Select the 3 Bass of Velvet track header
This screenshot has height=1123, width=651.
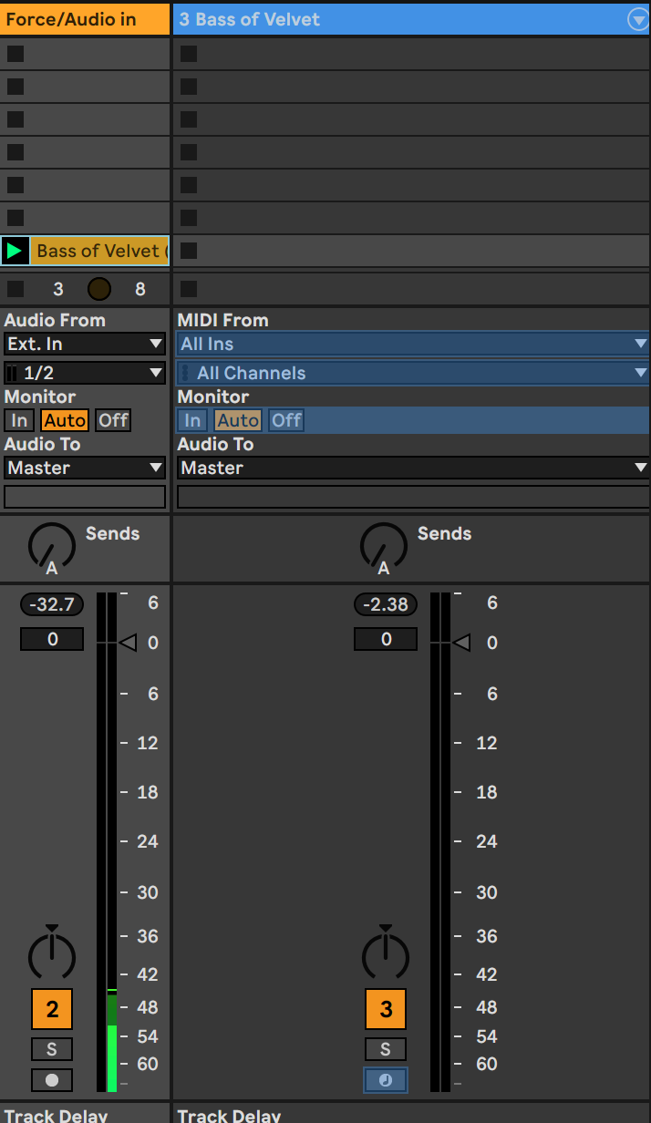click(x=412, y=18)
